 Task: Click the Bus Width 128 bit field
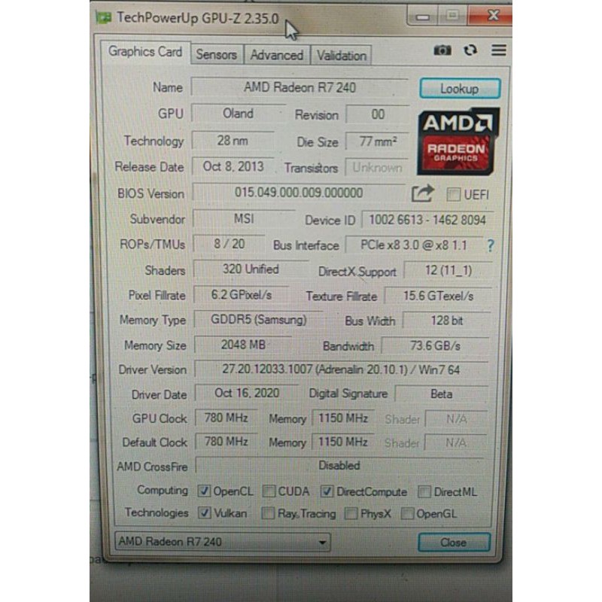[447, 321]
